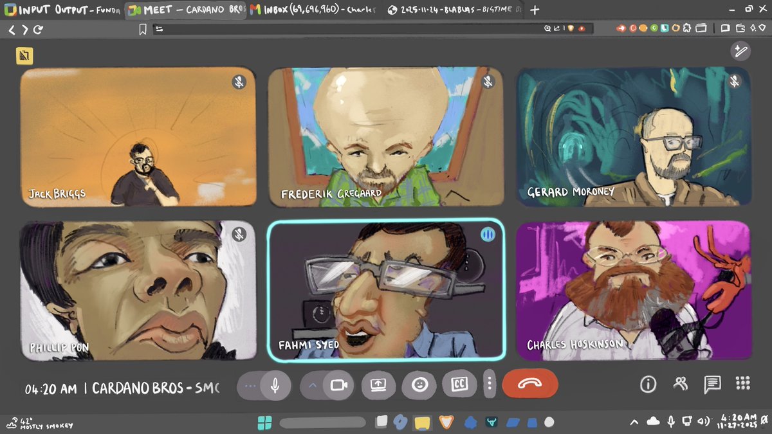Open camera options chevron
Viewport: 772px width, 434px height.
313,384
